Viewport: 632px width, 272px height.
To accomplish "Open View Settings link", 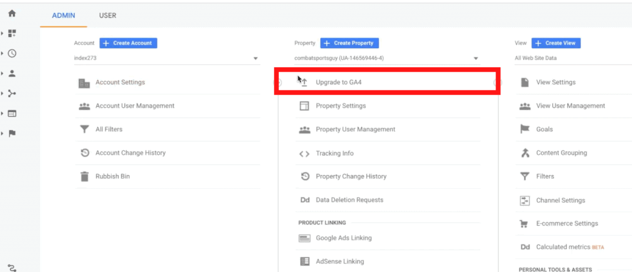I will coord(556,82).
